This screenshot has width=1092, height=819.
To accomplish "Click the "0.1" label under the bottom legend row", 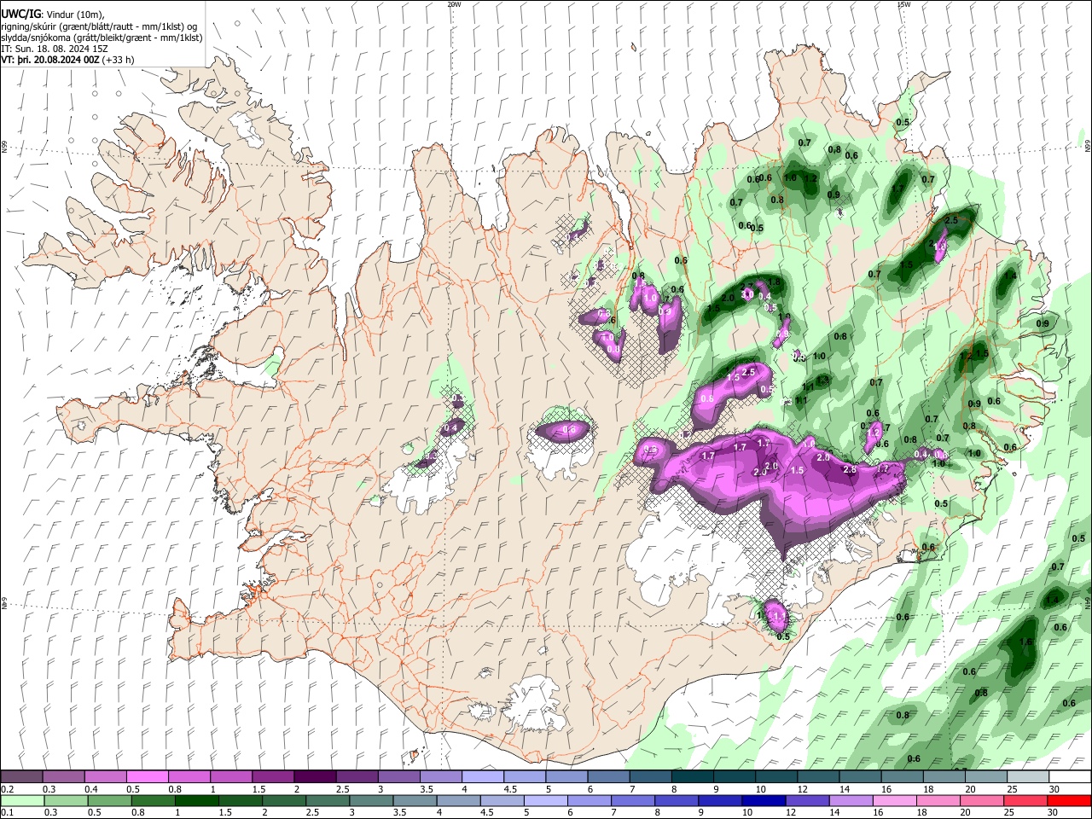I will pyautogui.click(x=7, y=812).
